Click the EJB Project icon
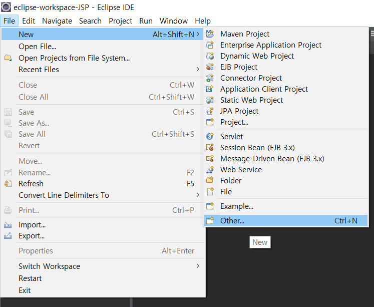 (210, 67)
